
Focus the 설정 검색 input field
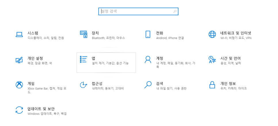[x=138, y=11]
